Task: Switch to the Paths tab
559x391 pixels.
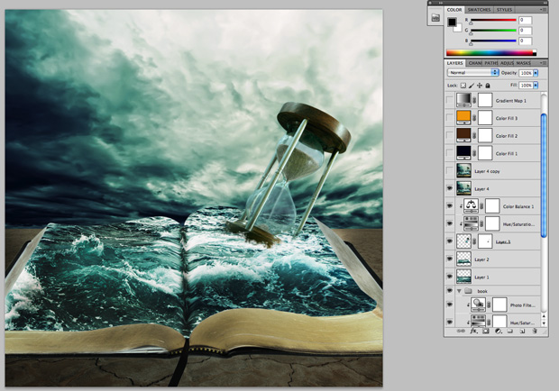Action: tap(490, 63)
